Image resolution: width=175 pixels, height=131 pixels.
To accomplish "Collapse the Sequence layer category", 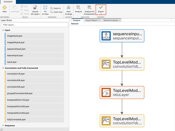I will tap(3, 125).
